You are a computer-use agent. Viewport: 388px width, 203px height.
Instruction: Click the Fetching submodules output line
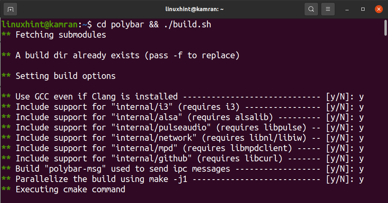61,35
